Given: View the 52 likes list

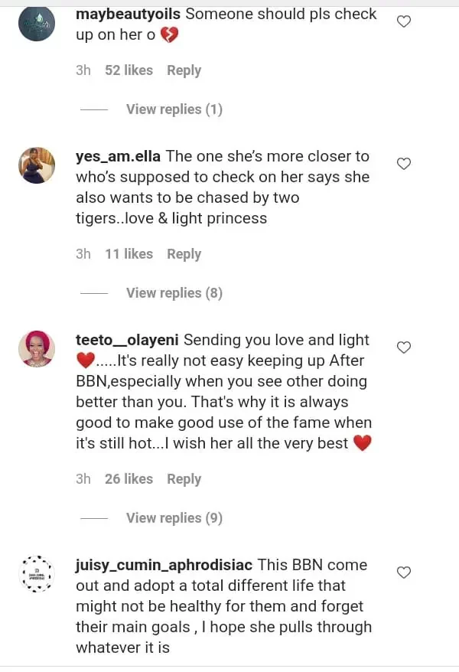Looking at the screenshot, I should click(129, 70).
